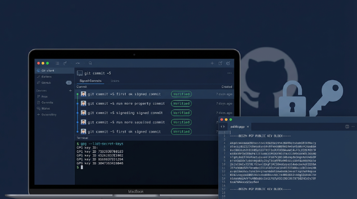Click the Commit column header
Screen dimensions: 357x199
tap(82, 87)
